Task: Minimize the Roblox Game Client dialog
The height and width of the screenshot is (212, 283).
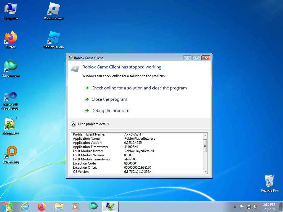Action: (187, 58)
